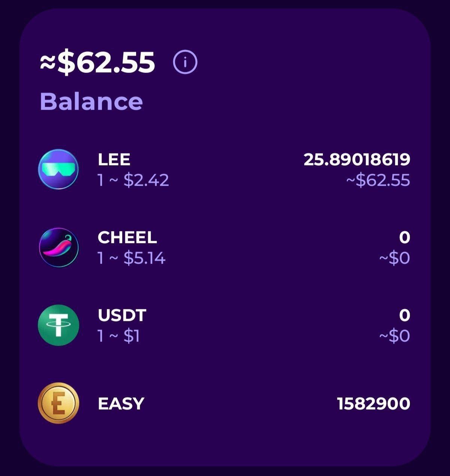Select the EASY token name

pos(121,404)
